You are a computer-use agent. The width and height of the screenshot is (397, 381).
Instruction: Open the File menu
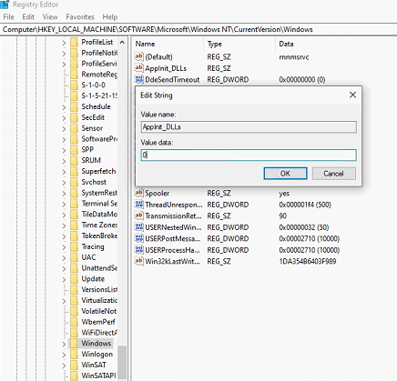click(8, 16)
